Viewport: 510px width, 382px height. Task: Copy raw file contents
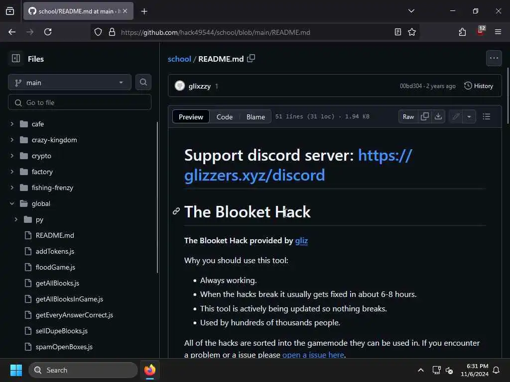coord(424,116)
